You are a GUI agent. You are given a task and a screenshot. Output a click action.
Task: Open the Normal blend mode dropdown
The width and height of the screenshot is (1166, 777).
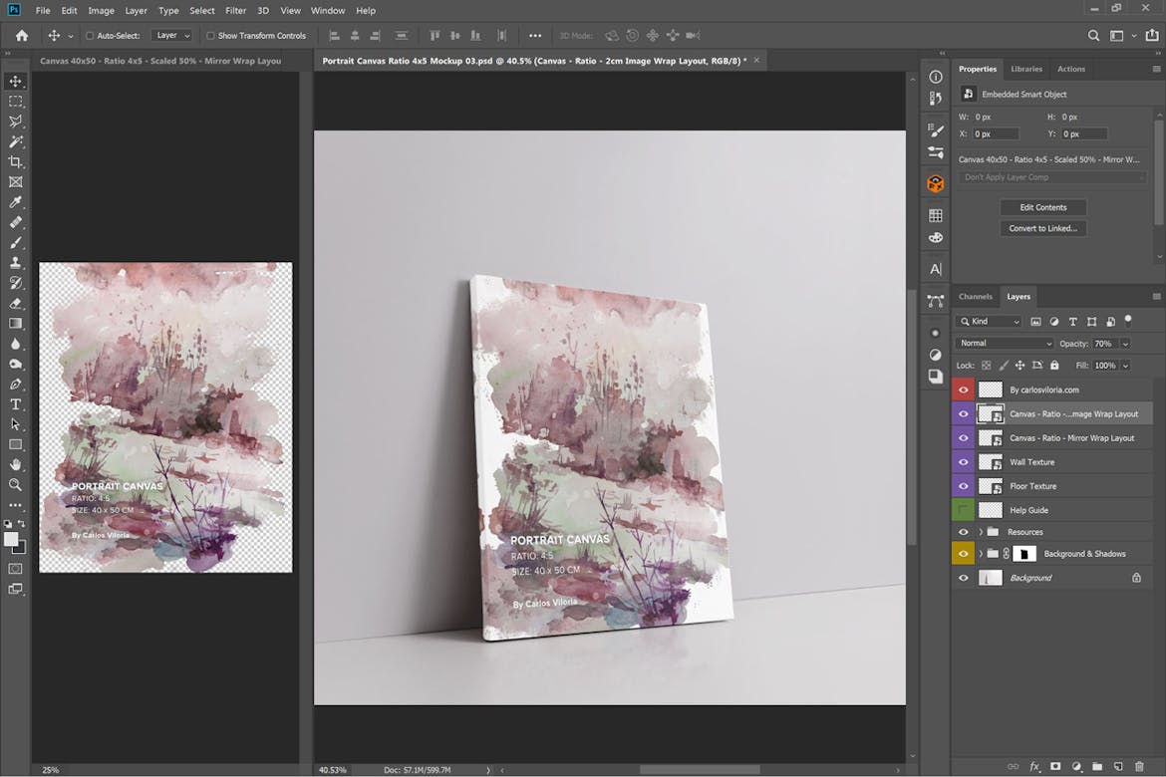tap(1004, 343)
